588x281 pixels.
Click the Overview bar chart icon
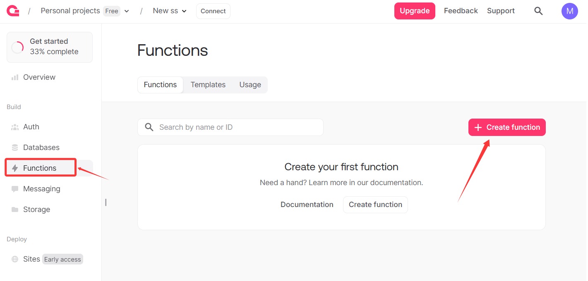pyautogui.click(x=15, y=77)
